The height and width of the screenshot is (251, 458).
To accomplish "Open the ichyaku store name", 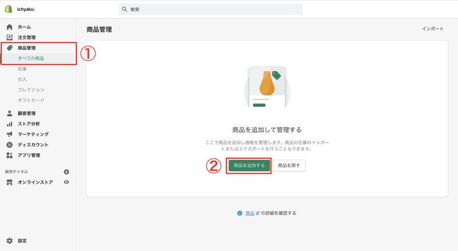I will 26,9.
